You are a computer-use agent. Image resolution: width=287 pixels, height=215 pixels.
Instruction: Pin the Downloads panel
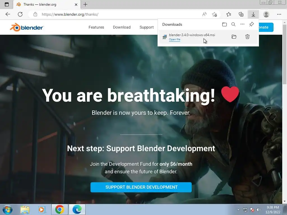[251, 24]
